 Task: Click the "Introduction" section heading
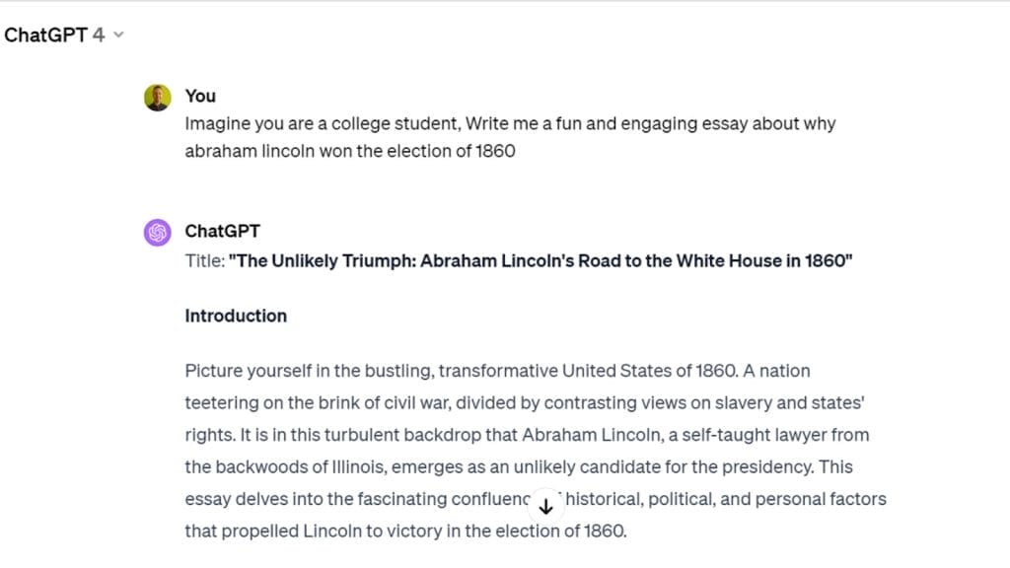click(x=236, y=316)
